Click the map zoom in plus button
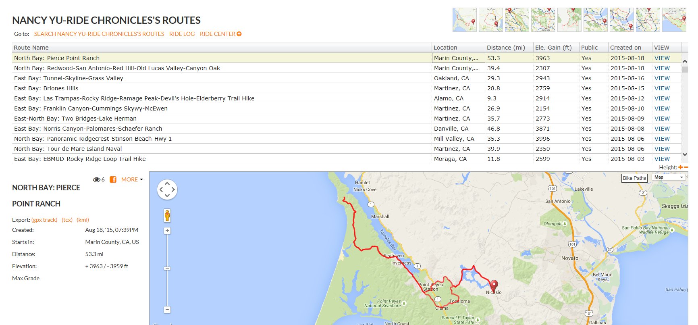The width and height of the screenshot is (698, 325). coord(167,231)
